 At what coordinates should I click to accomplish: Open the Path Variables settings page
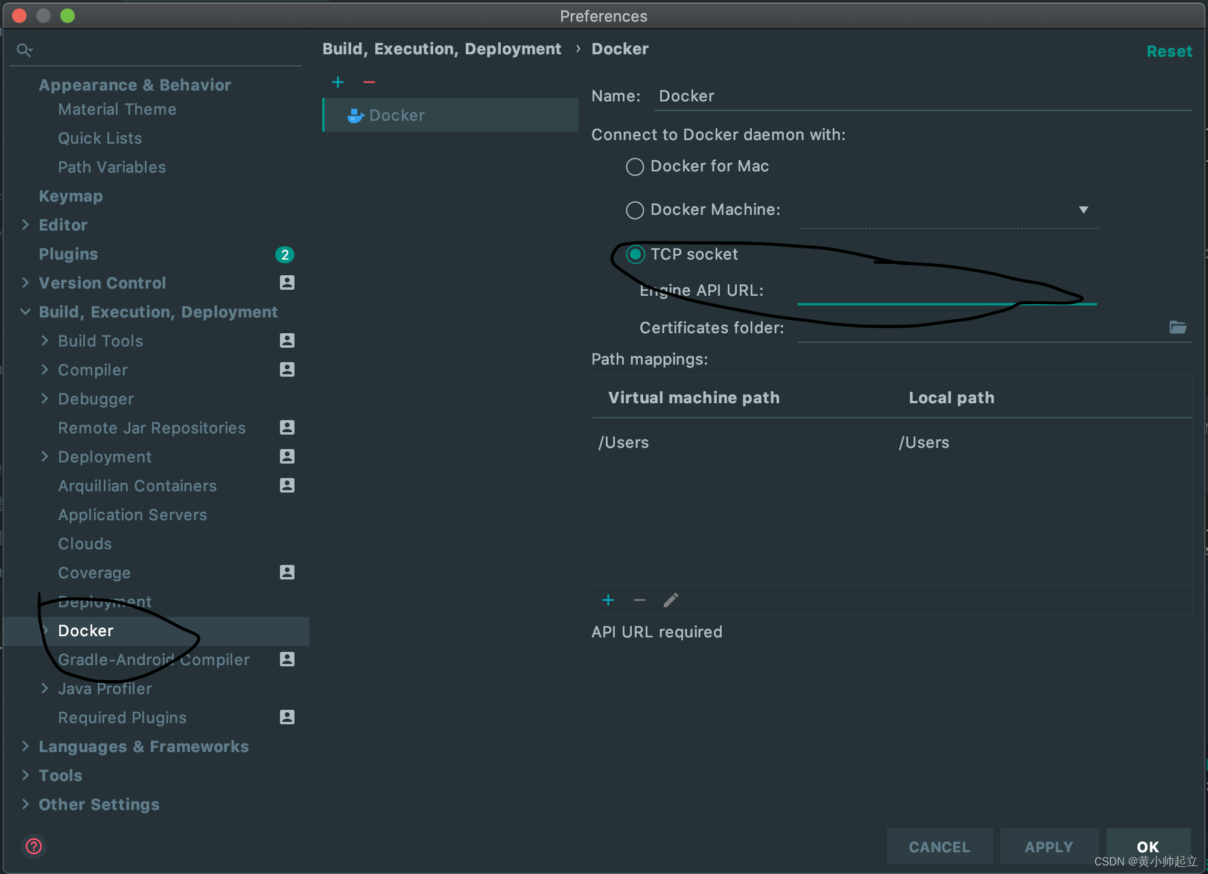click(x=112, y=167)
